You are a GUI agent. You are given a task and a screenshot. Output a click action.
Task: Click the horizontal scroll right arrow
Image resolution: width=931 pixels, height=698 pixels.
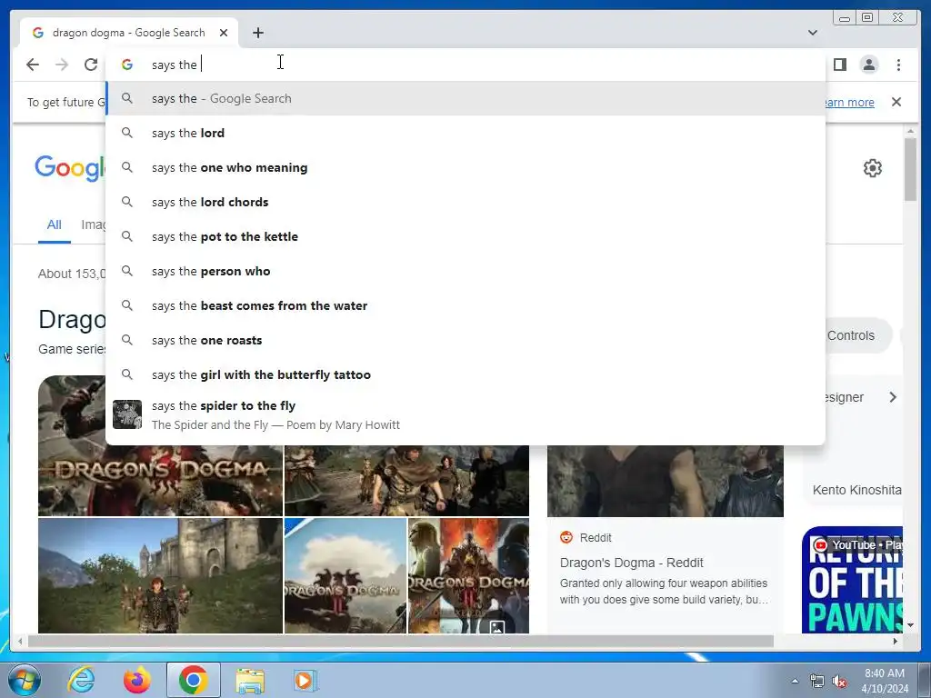(896, 641)
